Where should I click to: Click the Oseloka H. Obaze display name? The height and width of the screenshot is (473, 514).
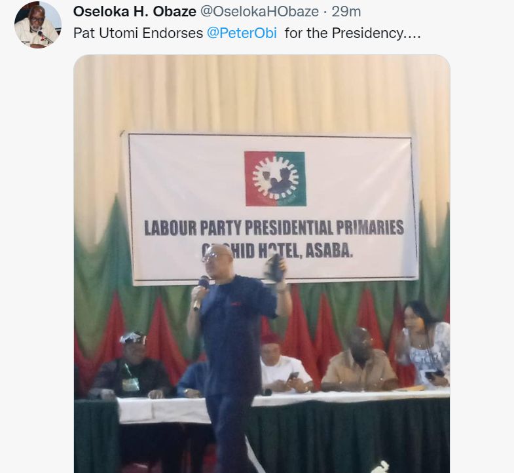pyautogui.click(x=135, y=12)
